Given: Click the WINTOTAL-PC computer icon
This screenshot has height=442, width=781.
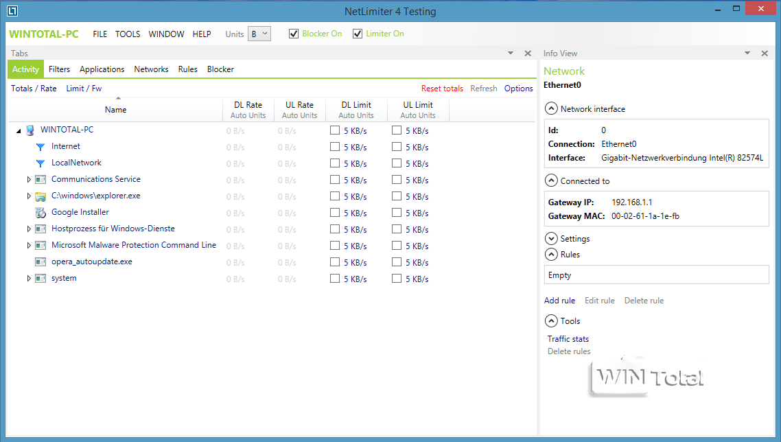Looking at the screenshot, I should coord(30,130).
